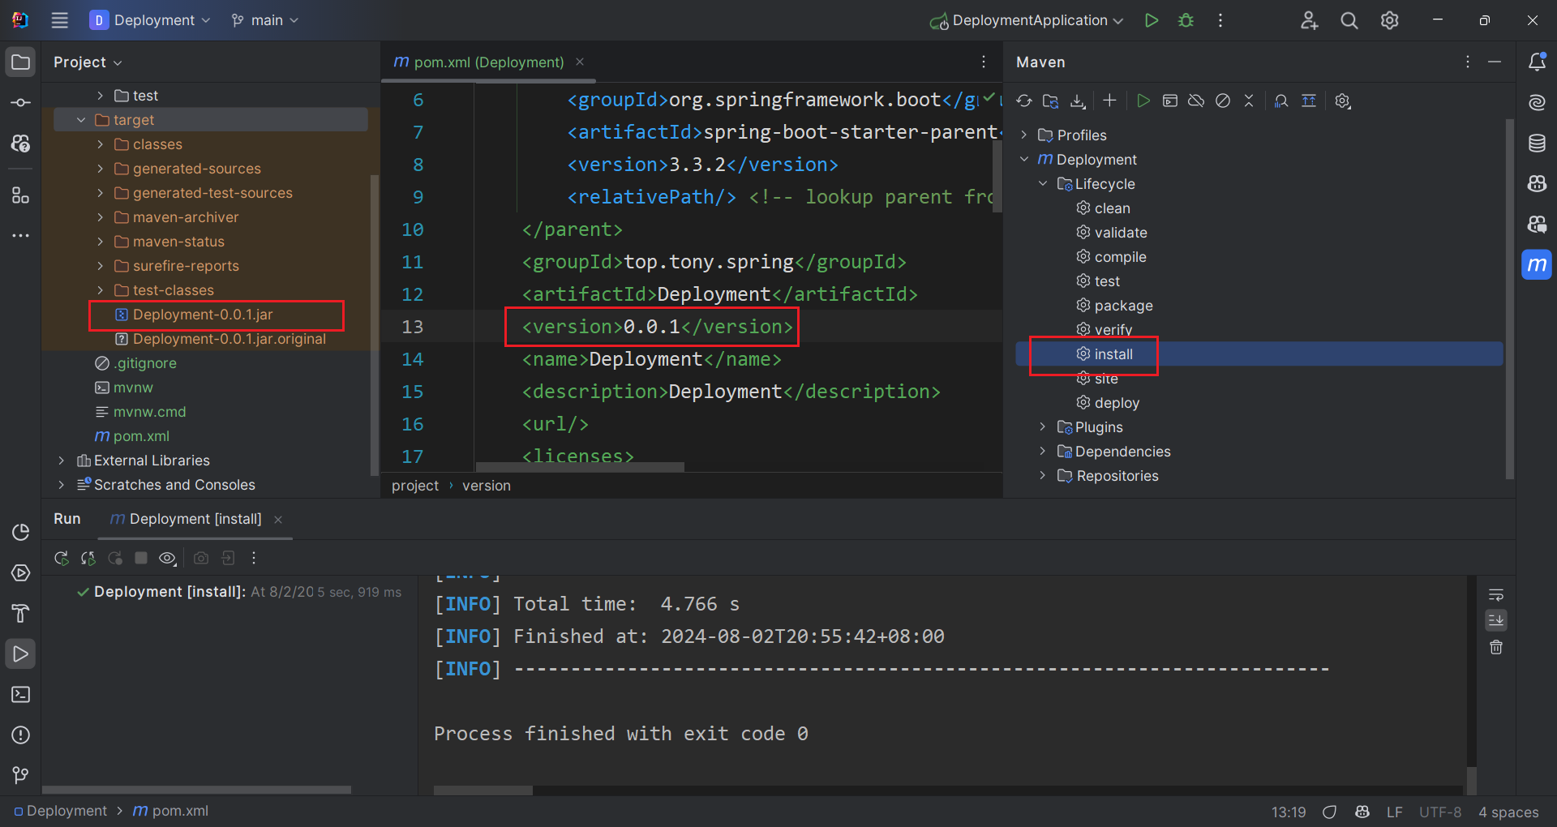Collapse the target folder

81,120
